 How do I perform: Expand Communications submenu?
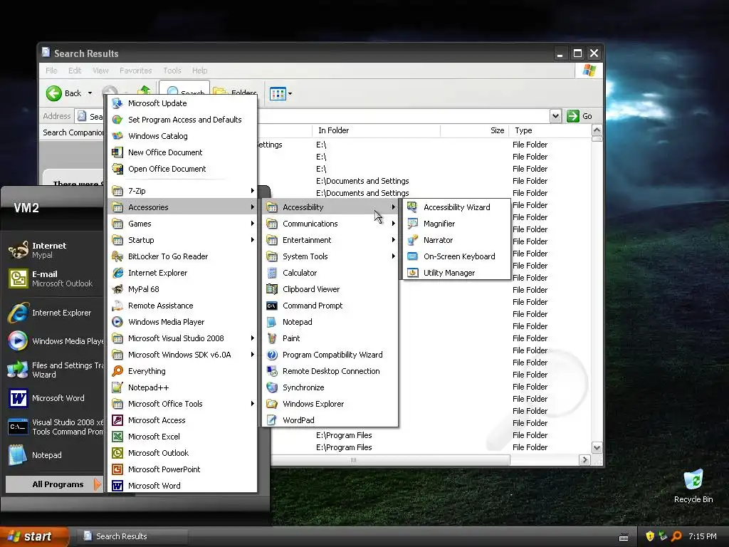(x=329, y=224)
